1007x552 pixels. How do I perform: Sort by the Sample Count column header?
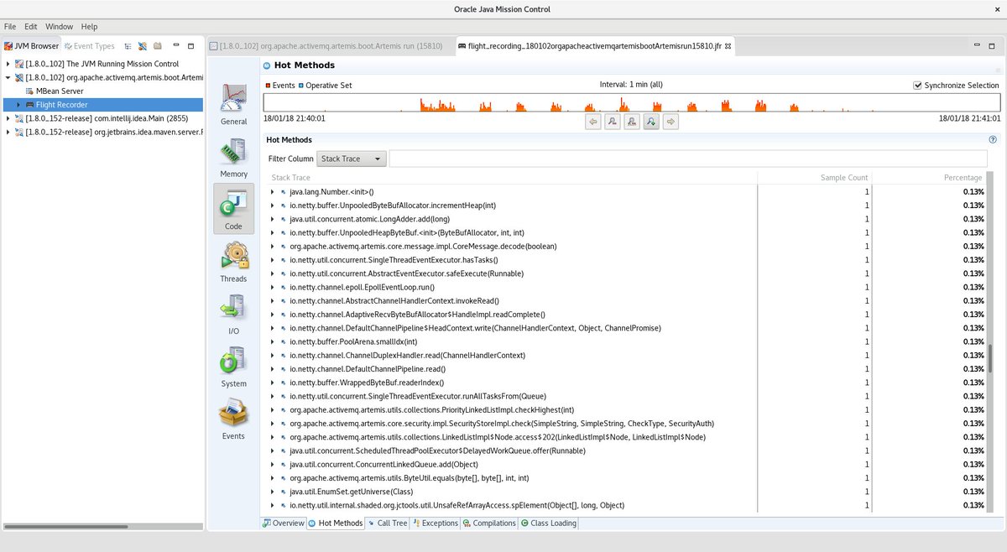click(815, 178)
